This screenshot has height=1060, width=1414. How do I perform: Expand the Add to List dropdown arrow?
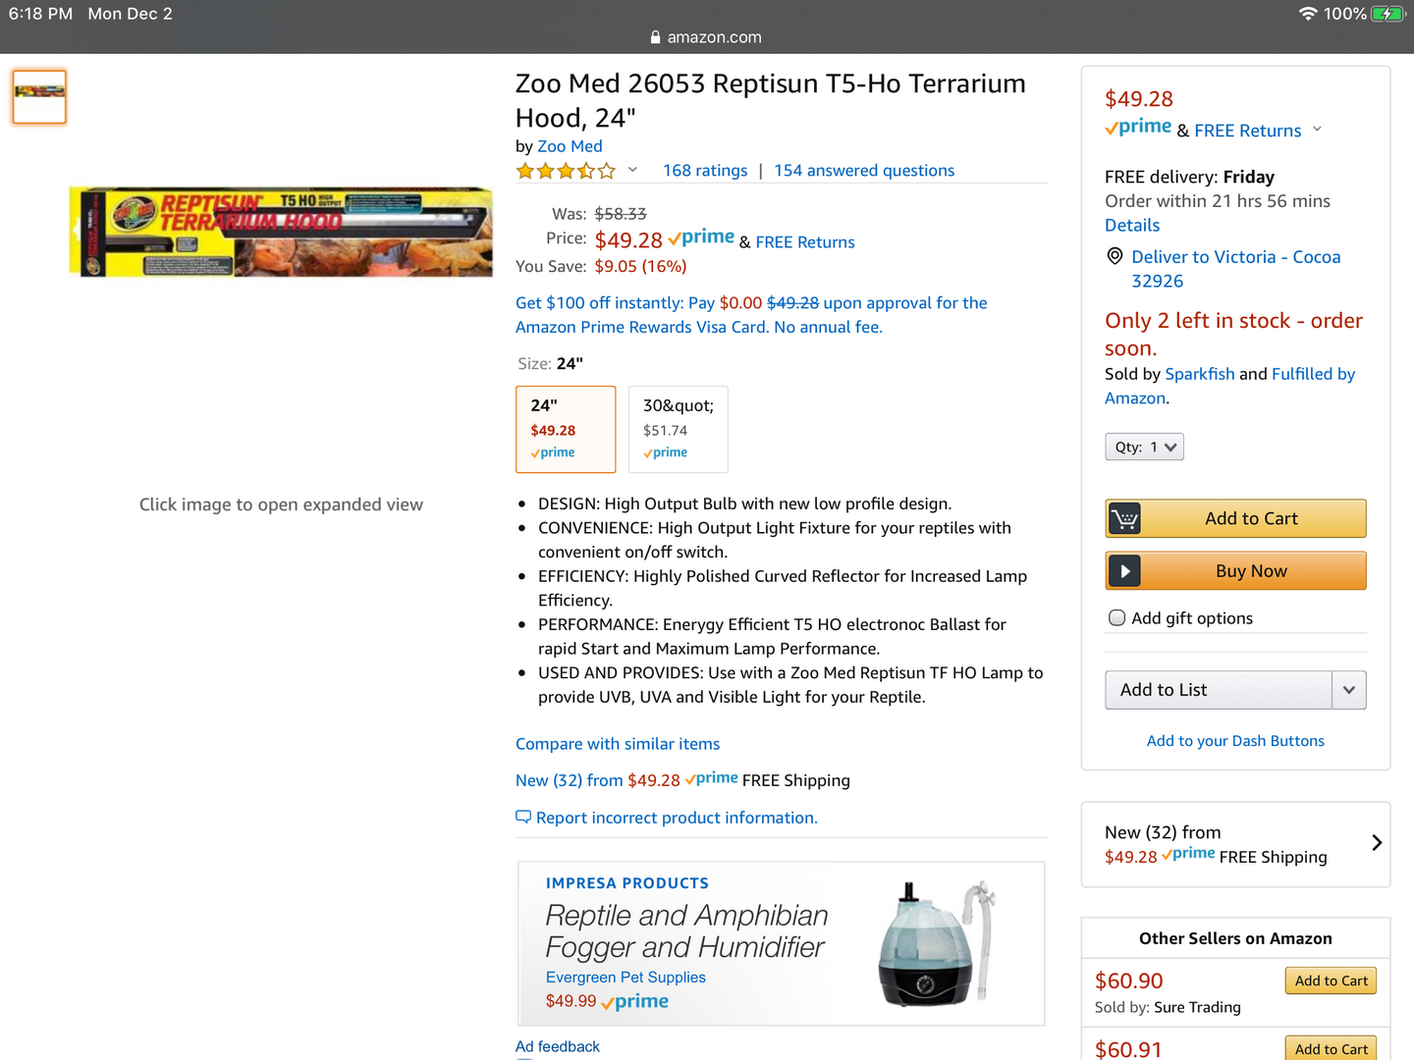(1349, 690)
